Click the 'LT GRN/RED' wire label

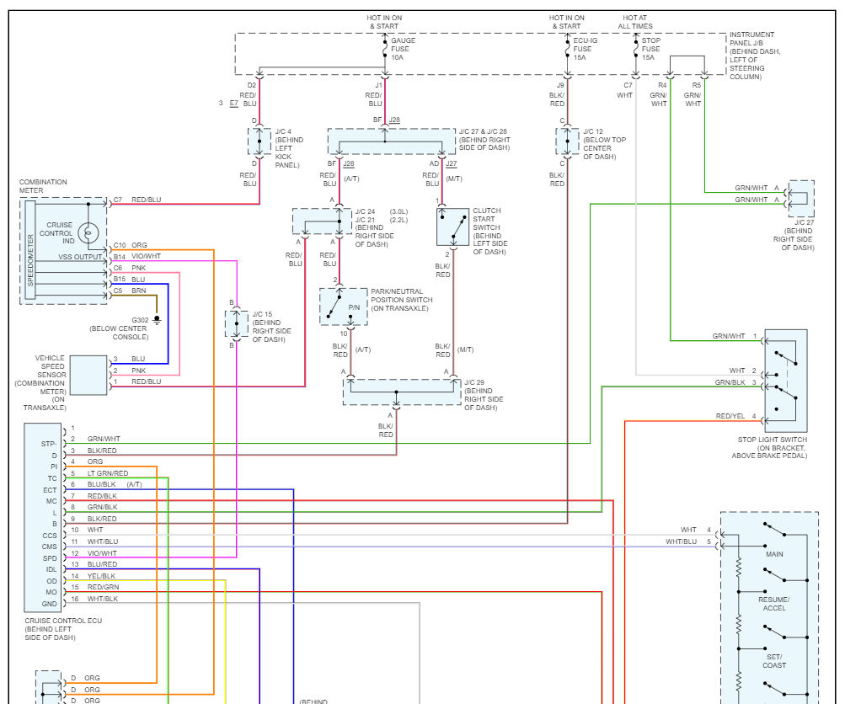coord(108,473)
